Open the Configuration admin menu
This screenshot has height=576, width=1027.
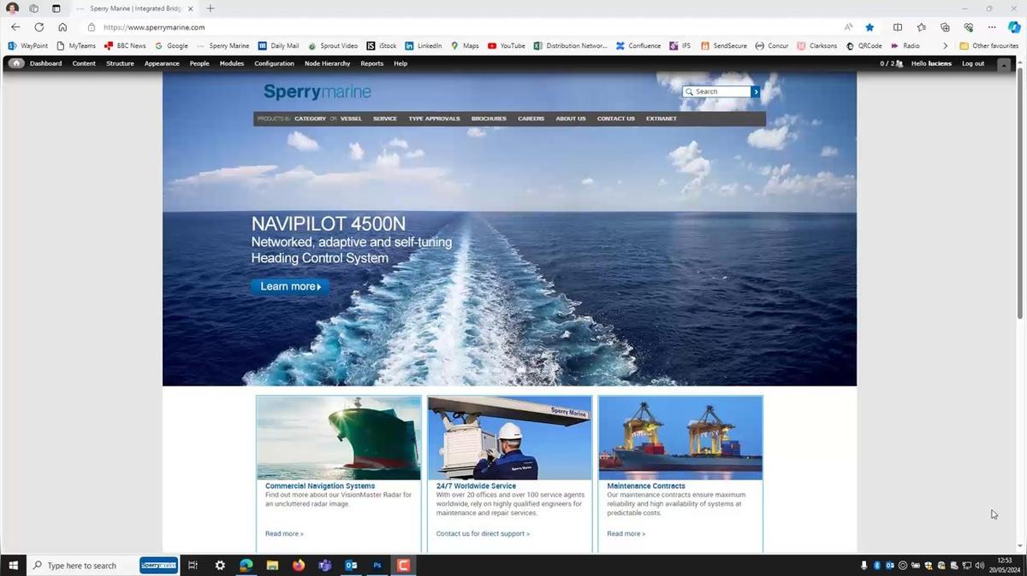pyautogui.click(x=274, y=63)
